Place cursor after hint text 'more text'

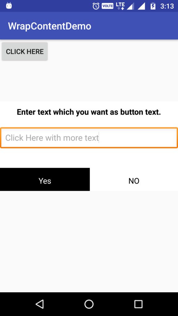(x=99, y=138)
